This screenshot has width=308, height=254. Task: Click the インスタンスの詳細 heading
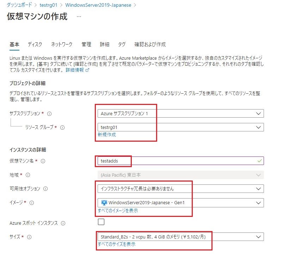[x=28, y=150]
